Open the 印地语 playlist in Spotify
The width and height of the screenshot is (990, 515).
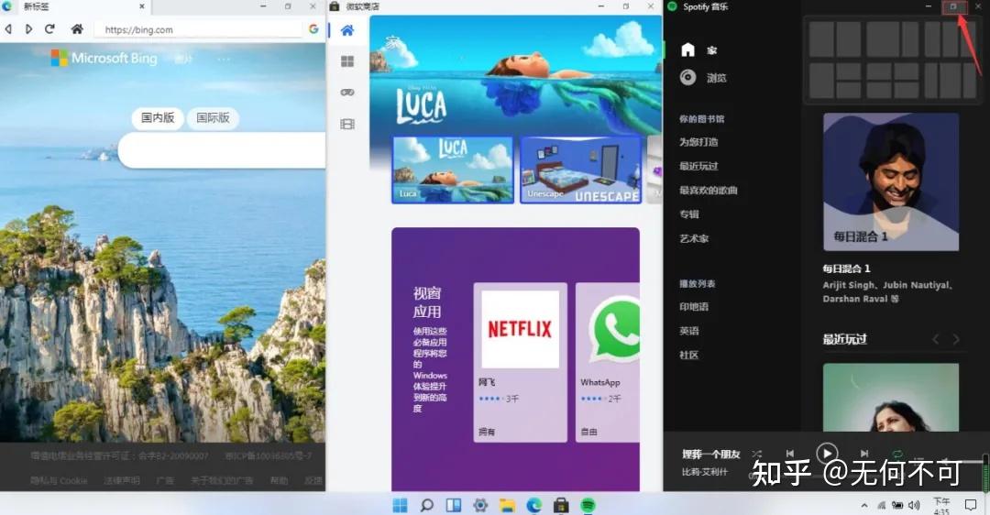click(x=694, y=307)
